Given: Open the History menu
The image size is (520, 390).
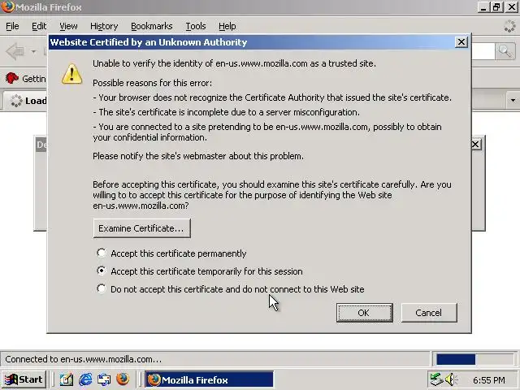Looking at the screenshot, I should [104, 26].
